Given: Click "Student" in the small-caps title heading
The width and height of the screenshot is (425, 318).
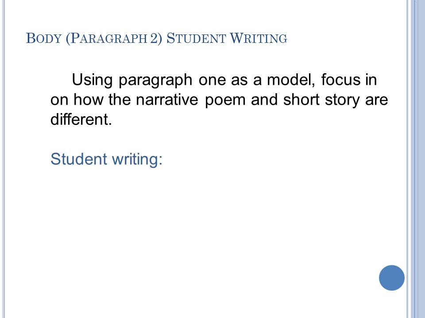Looking at the screenshot, I should point(196,38).
